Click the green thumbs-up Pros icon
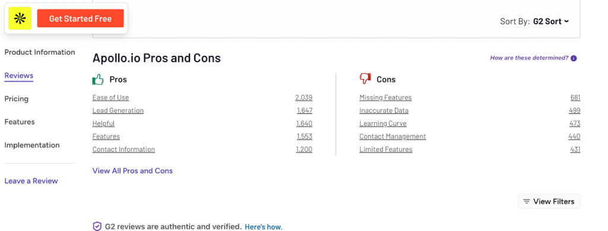This screenshot has width=608, height=231. 98,80
